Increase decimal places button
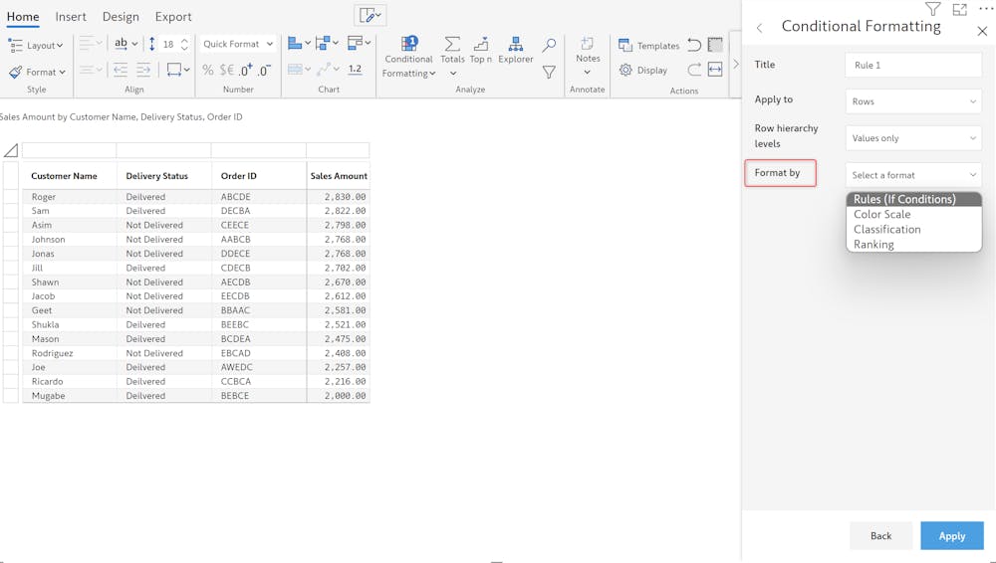 [245, 70]
